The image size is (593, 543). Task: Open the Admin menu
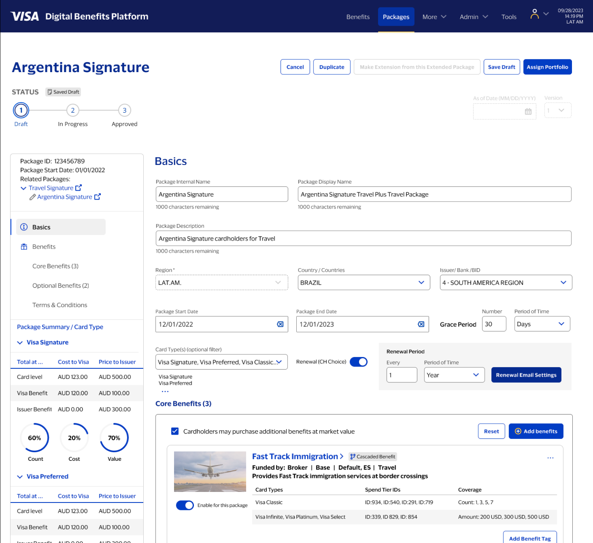click(x=473, y=17)
